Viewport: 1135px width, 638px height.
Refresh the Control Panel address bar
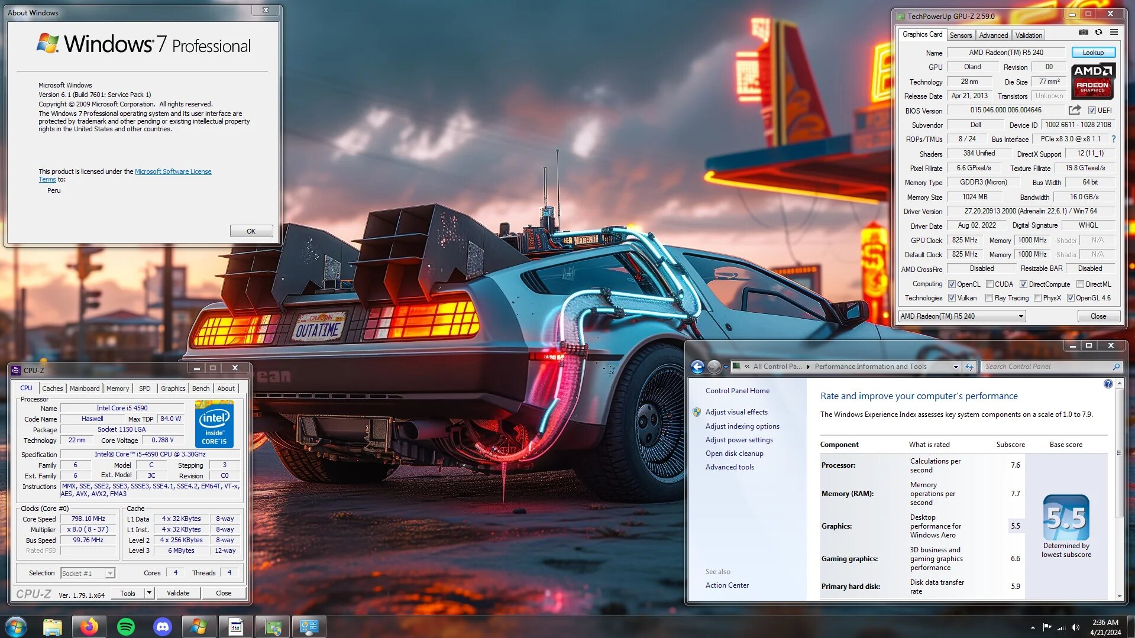coord(969,367)
